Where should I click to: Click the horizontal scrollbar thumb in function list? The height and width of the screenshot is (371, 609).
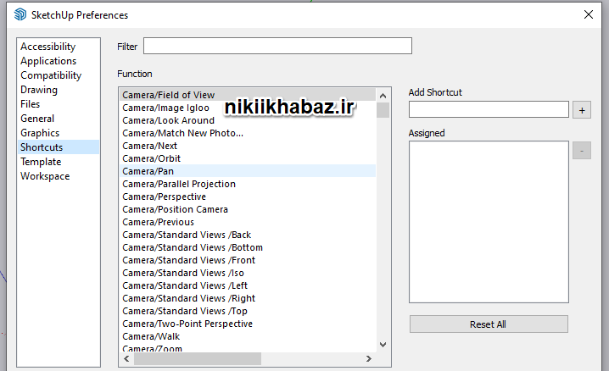(198, 359)
